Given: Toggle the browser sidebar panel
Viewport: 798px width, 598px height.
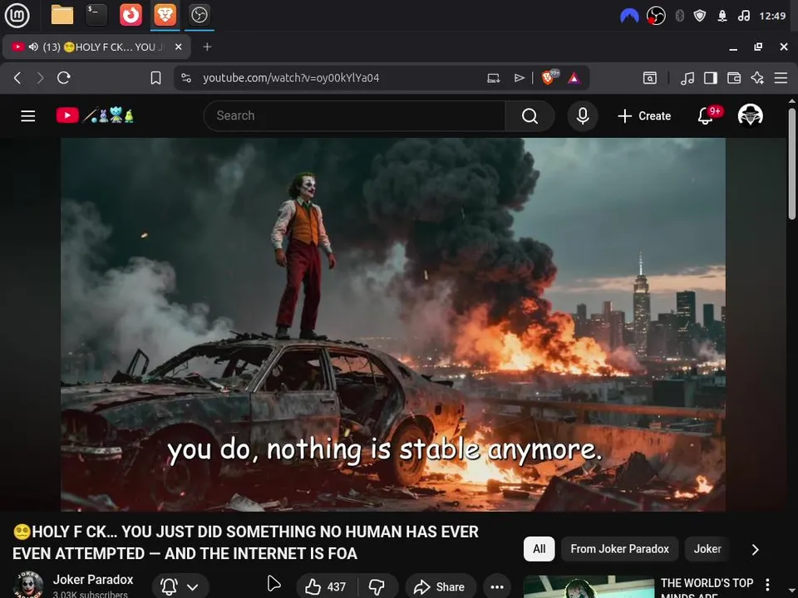Looking at the screenshot, I should (x=711, y=78).
